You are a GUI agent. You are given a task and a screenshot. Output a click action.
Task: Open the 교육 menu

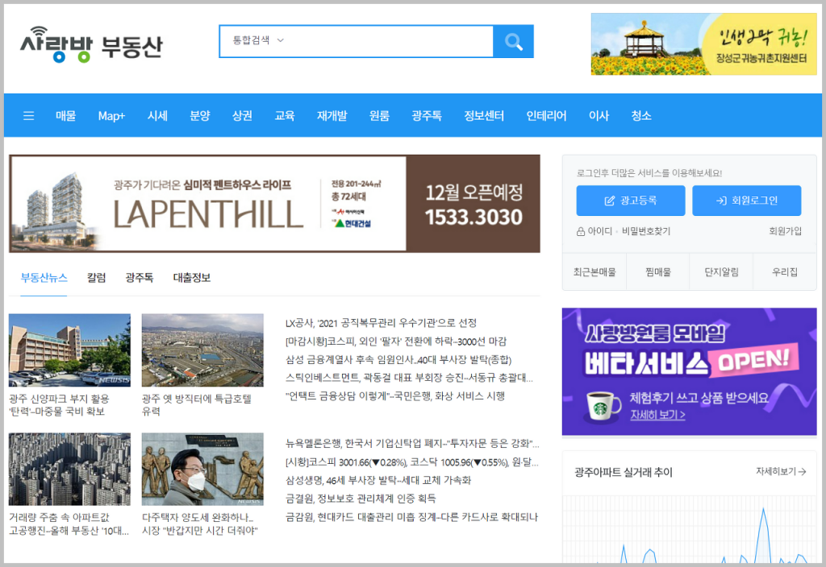[285, 116]
